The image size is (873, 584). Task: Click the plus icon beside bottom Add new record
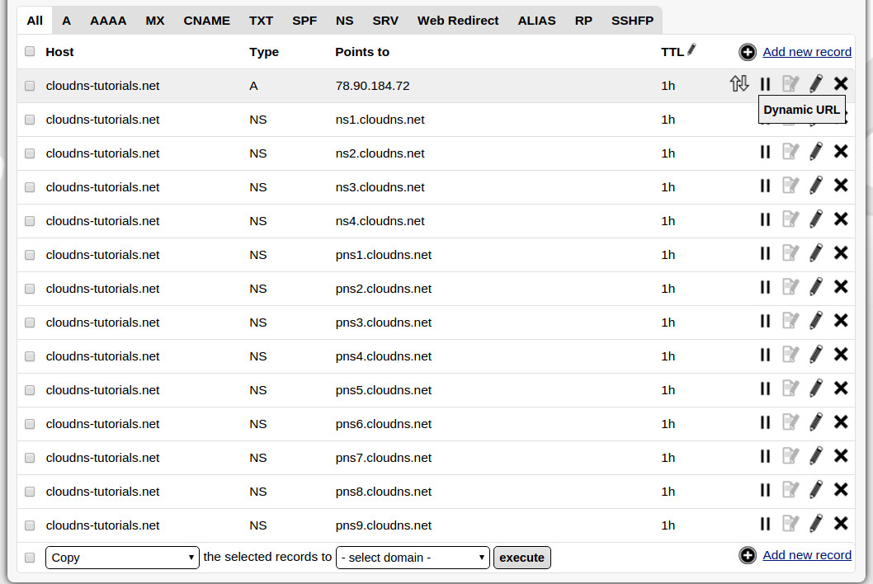[x=748, y=555]
